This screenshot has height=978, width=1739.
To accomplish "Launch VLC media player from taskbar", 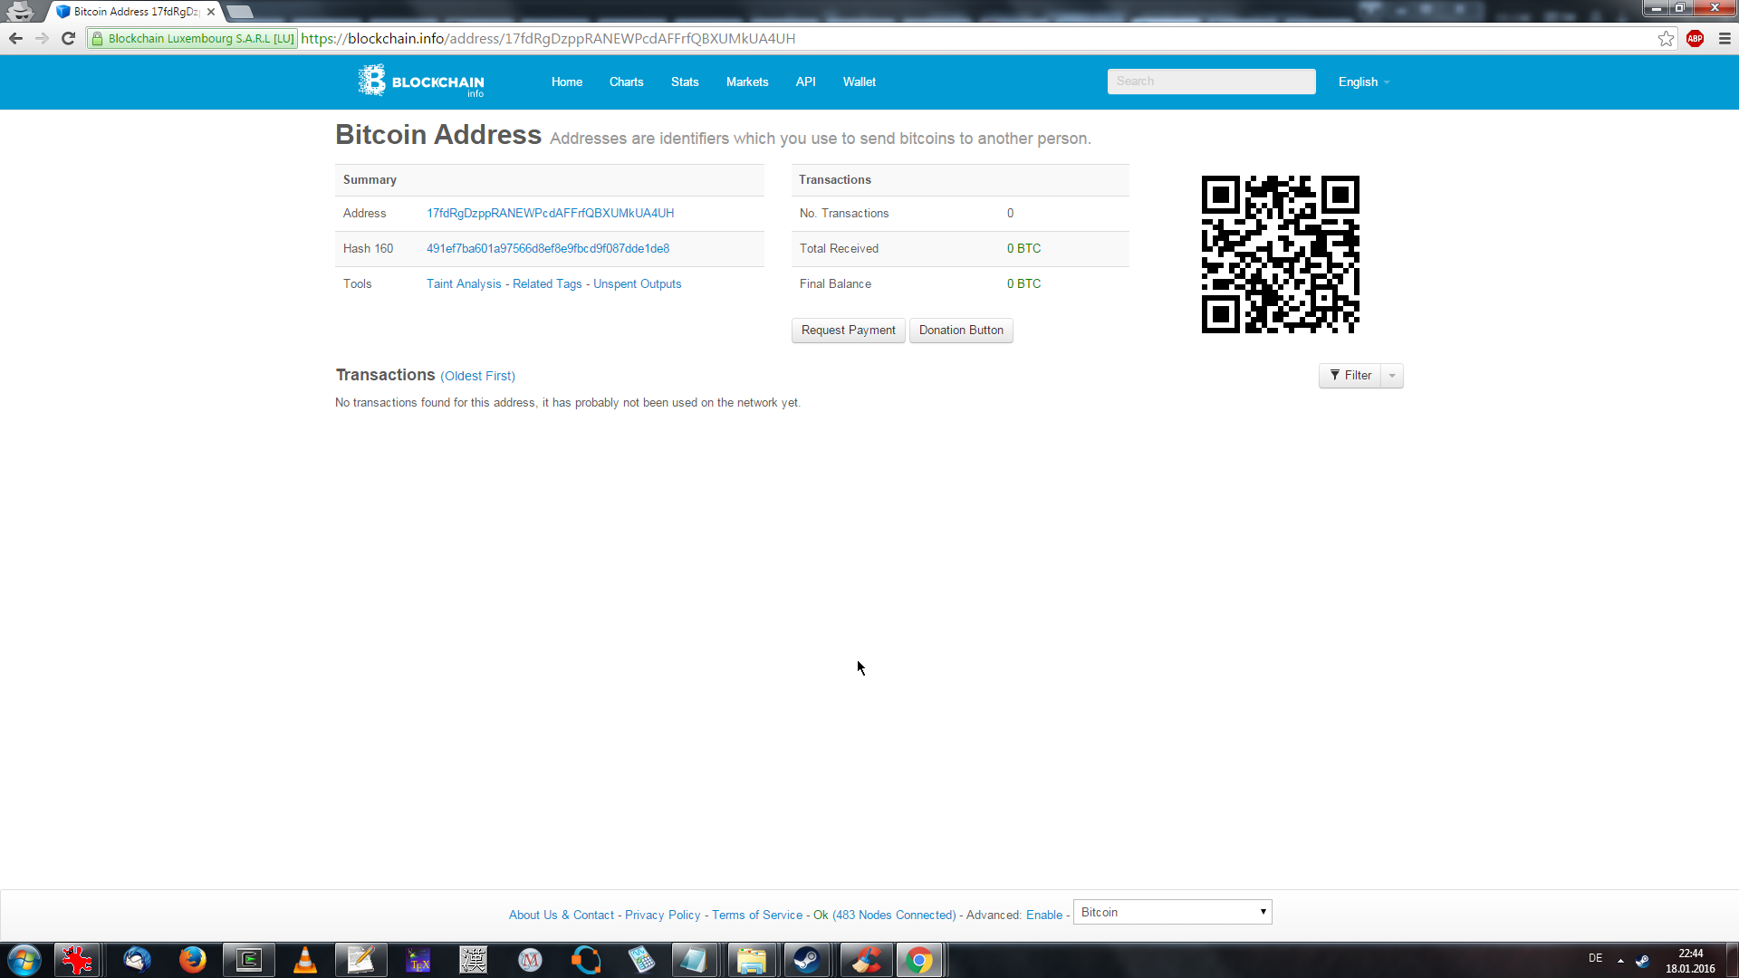I will [x=305, y=960].
